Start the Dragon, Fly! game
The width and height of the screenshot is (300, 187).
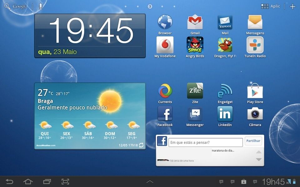point(225,45)
